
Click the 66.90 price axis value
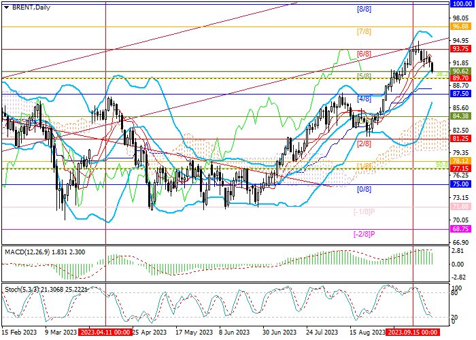(460, 243)
